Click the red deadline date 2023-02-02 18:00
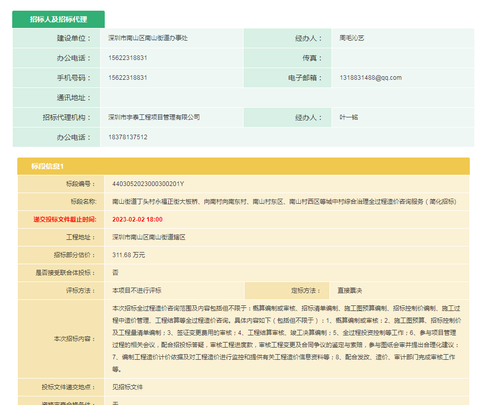The width and height of the screenshot is (482, 405). click(x=137, y=220)
